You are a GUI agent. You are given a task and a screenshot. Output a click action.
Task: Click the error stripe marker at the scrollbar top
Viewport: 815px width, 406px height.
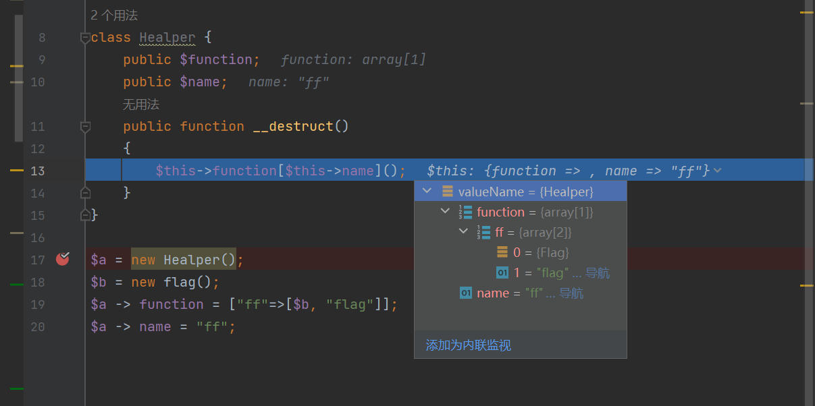tap(806, 12)
